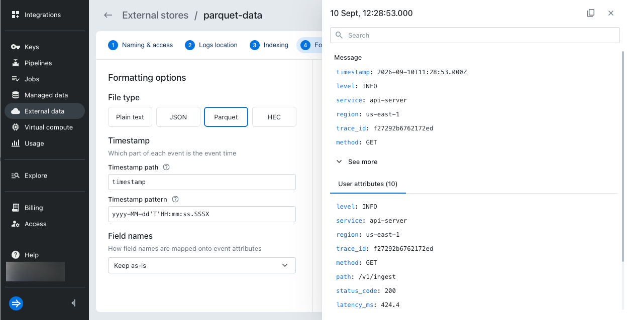Screen dimensions: 628x320
Task: Click the Billing icon in sidebar
Action: tap(16, 208)
